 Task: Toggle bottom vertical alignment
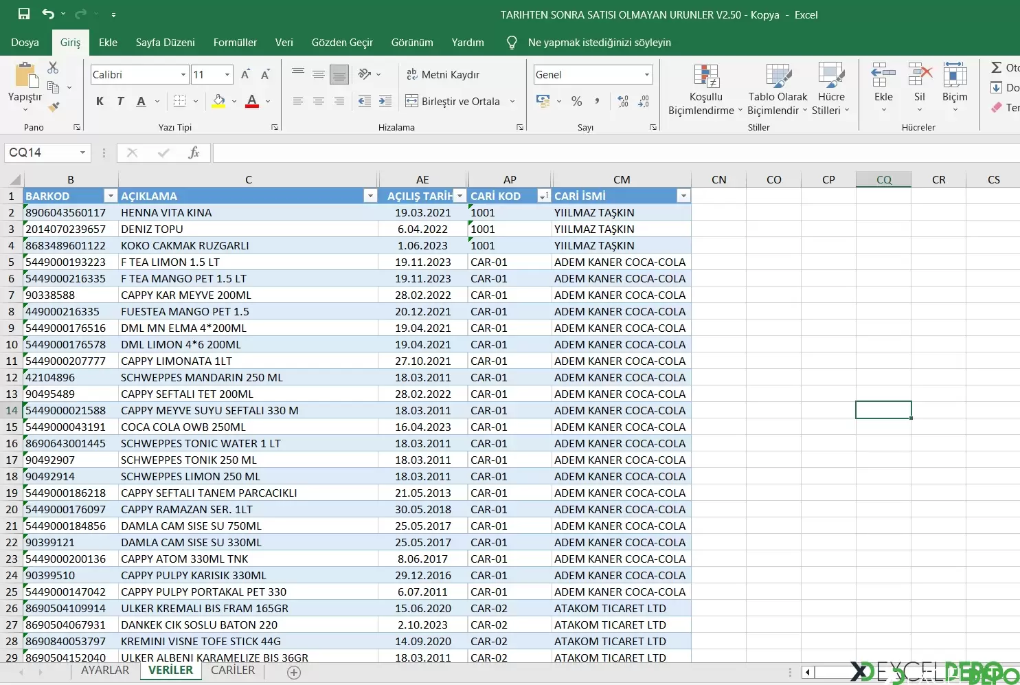tap(339, 74)
